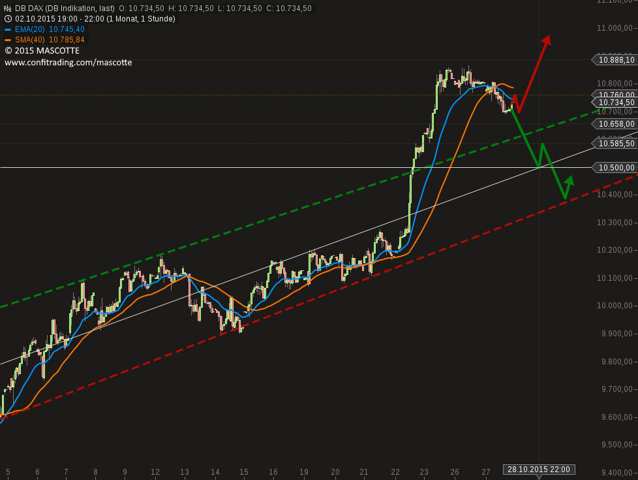Click date label 12 on time axis
The height and width of the screenshot is (480, 638).
(155, 472)
